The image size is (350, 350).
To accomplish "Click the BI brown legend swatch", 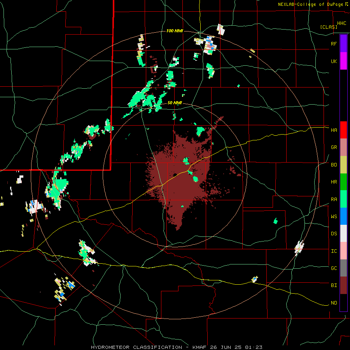I will tap(343, 285).
